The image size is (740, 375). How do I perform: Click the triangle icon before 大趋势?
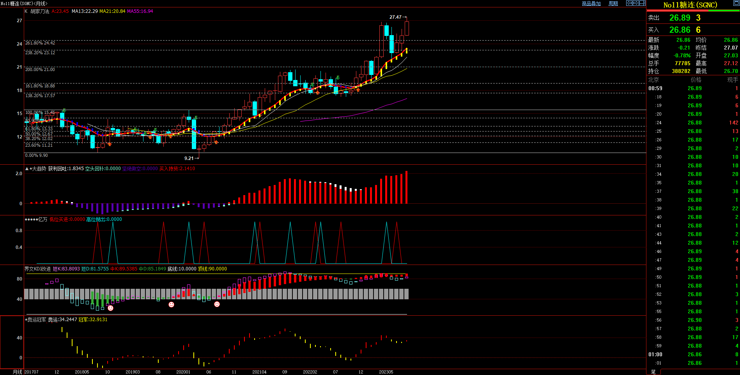pos(27,169)
